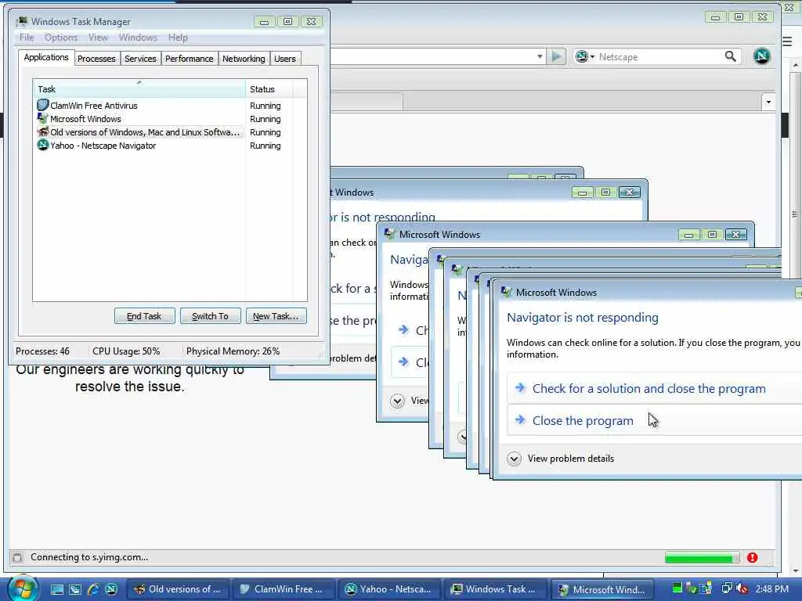Select Microsoft Windows task in list
This screenshot has height=601, width=802.
pyautogui.click(x=164, y=119)
